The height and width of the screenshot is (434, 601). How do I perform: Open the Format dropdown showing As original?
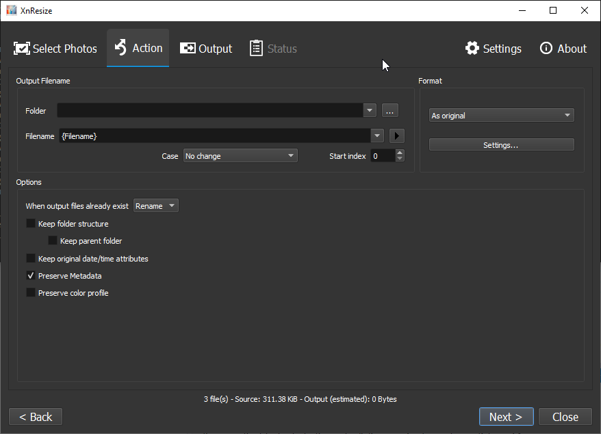click(x=501, y=114)
